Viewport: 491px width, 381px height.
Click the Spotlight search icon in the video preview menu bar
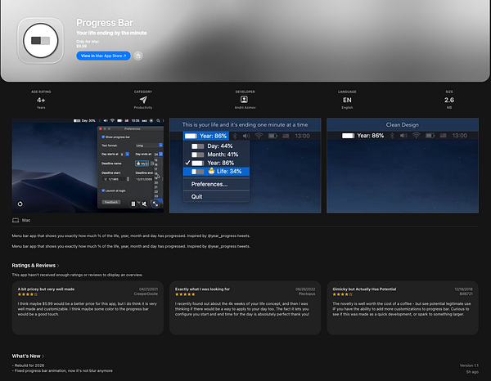(159, 120)
